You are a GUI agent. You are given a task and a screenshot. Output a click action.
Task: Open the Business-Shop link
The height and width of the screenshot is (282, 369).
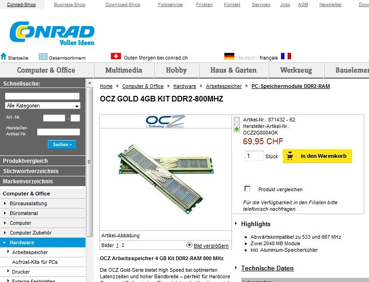(x=70, y=5)
